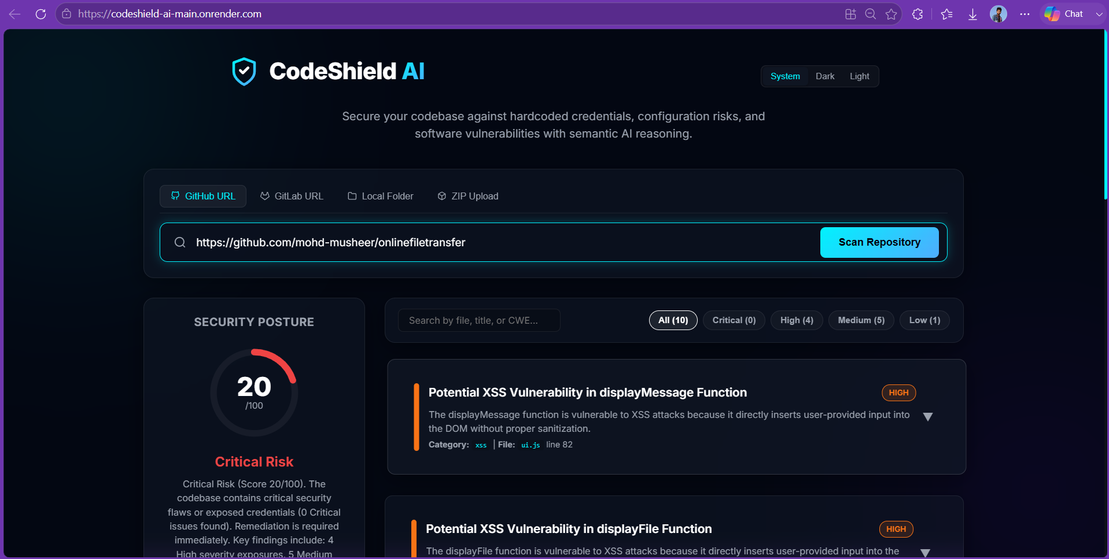Go back to the previous page
The width and height of the screenshot is (1109, 559).
(x=15, y=14)
